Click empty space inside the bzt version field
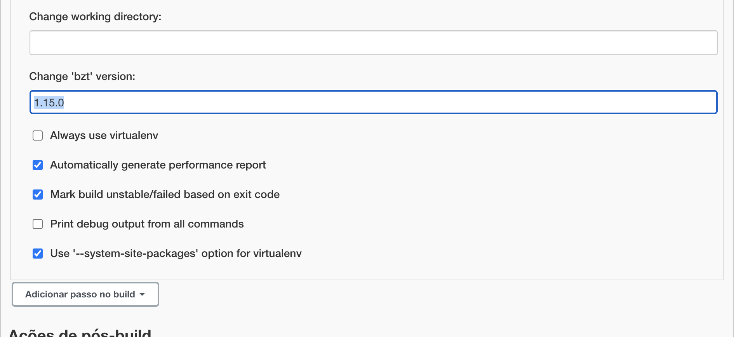The image size is (734, 337). coord(388,102)
